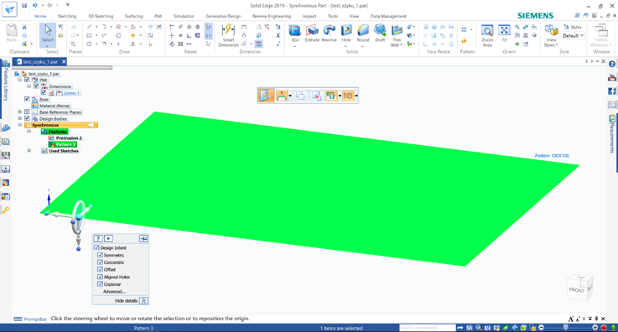Activate the Revolve tool
Screen dimensions: 618x332
[329, 34]
